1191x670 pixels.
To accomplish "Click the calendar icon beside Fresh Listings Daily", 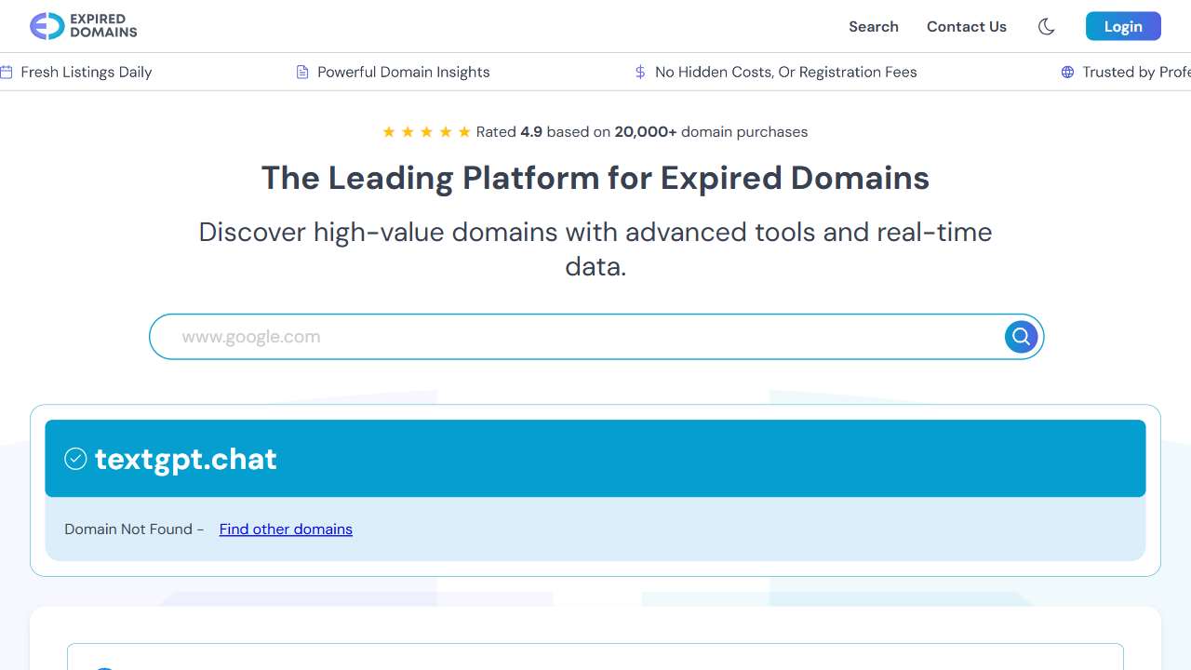I will point(7,72).
